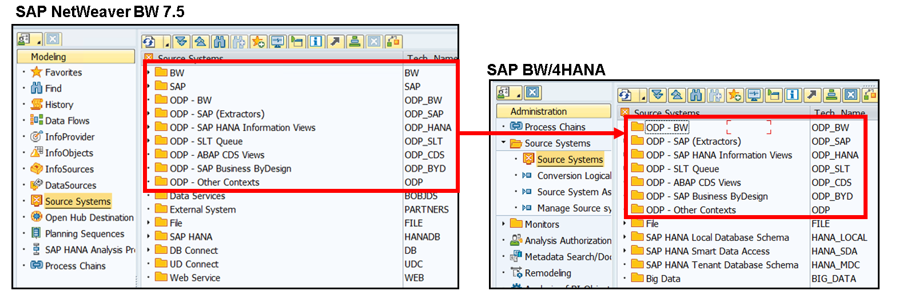Screen dimensions: 915x295
Task: Open InfoProvider in Modeling list
Action: [62, 136]
